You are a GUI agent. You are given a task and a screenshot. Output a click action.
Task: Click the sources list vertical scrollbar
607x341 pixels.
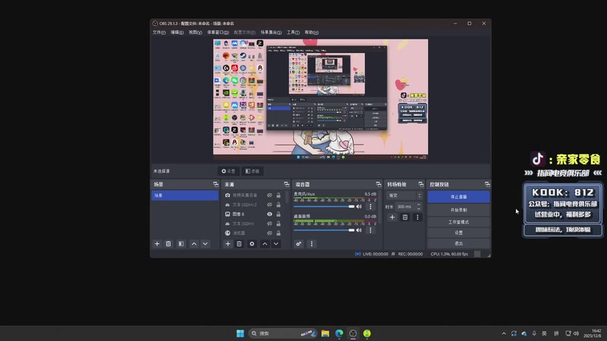(x=288, y=197)
